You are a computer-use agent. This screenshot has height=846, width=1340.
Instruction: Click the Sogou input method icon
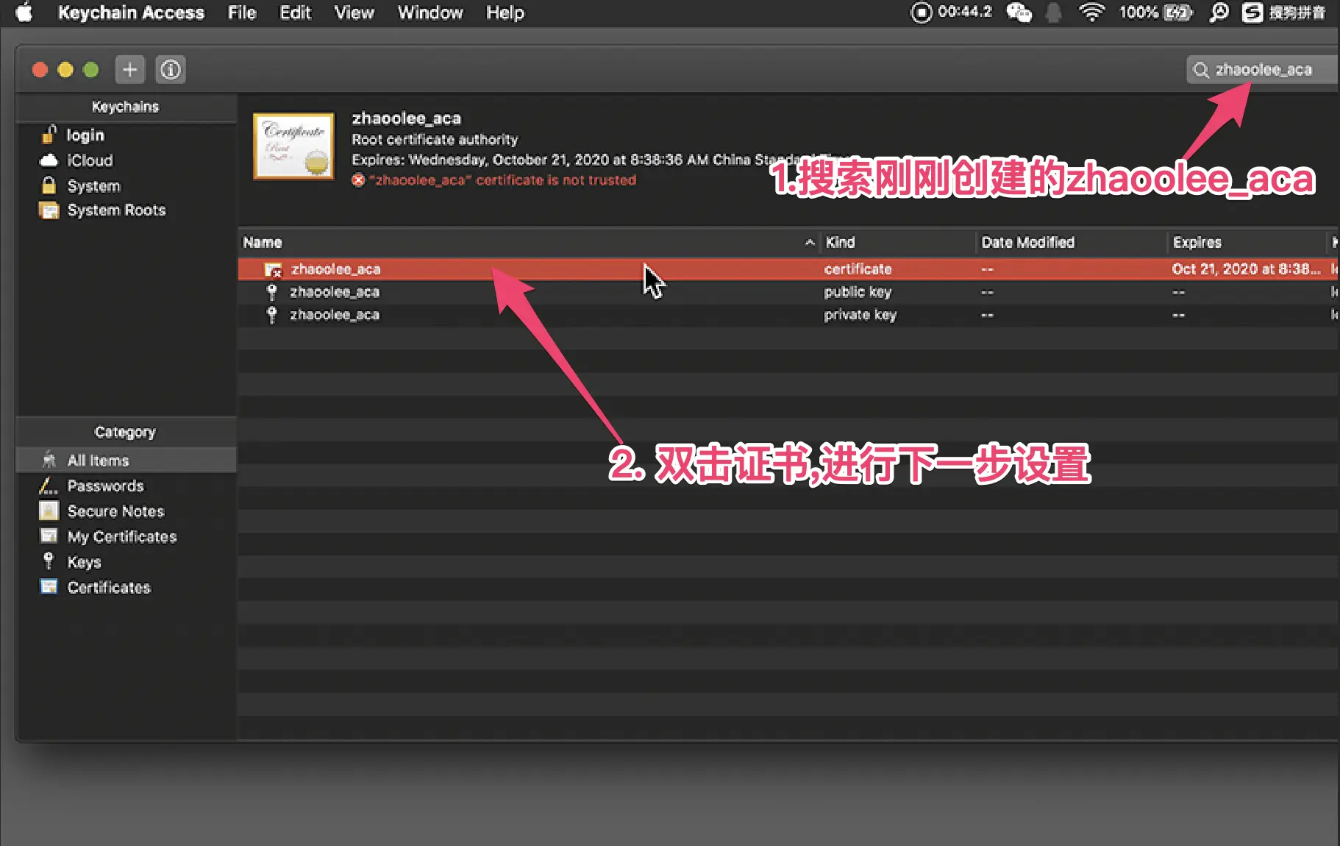coord(1252,13)
